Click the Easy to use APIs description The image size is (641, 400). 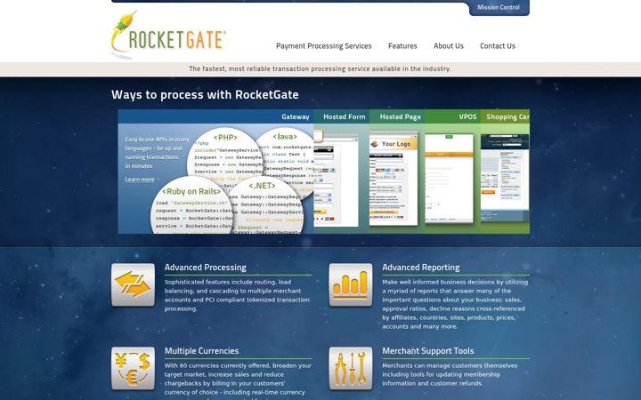(158, 153)
